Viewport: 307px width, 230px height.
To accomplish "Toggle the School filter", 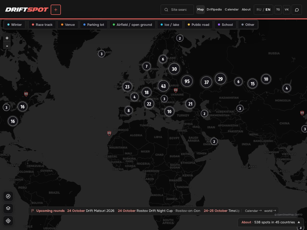I will 225,25.
